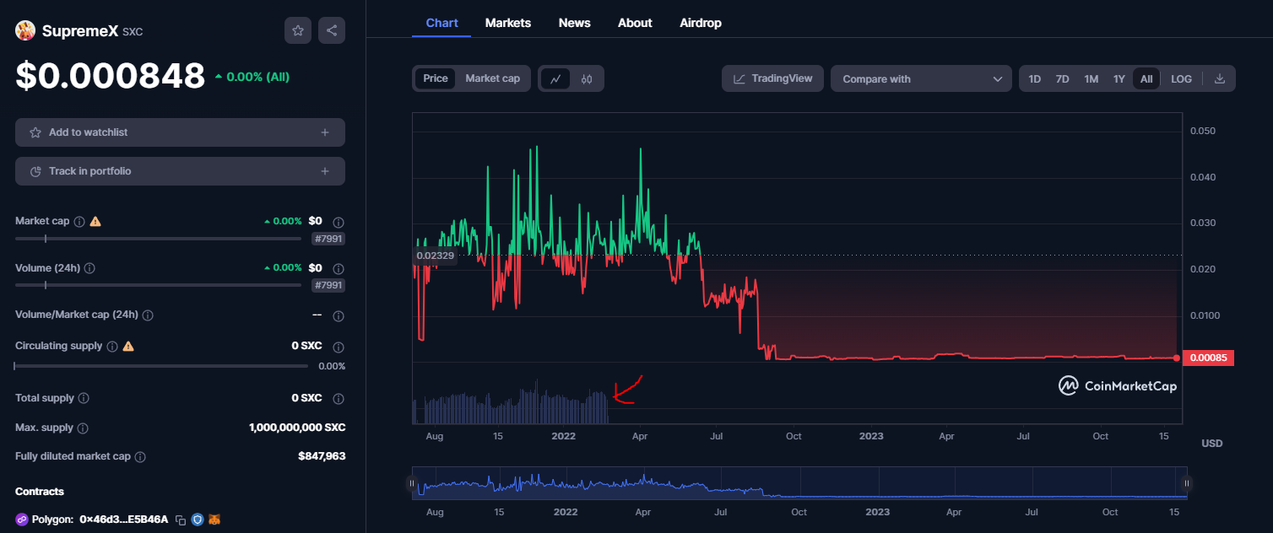Open the Airdrop tab
This screenshot has height=533, width=1273.
[701, 23]
